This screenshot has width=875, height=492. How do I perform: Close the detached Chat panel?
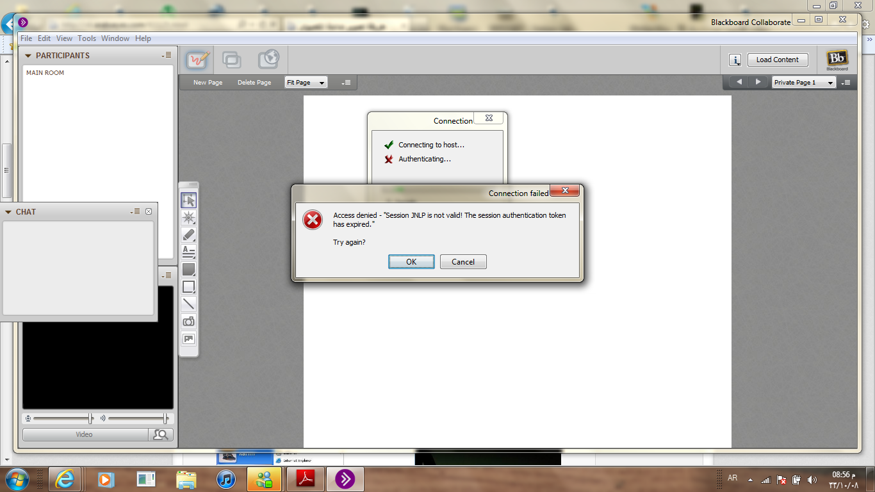149,211
